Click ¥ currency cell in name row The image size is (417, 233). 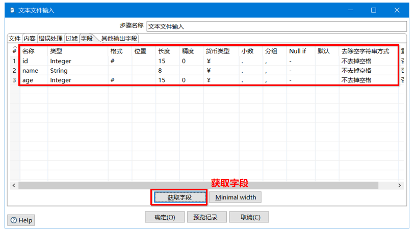(221, 71)
